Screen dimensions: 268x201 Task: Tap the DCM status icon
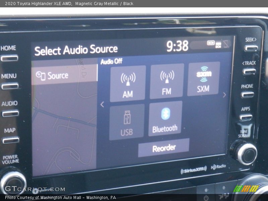(x=211, y=43)
